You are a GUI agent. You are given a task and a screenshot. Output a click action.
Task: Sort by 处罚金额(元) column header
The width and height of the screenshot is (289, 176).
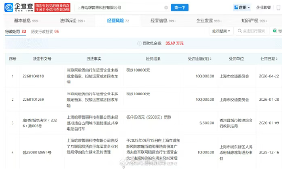coord(200,59)
